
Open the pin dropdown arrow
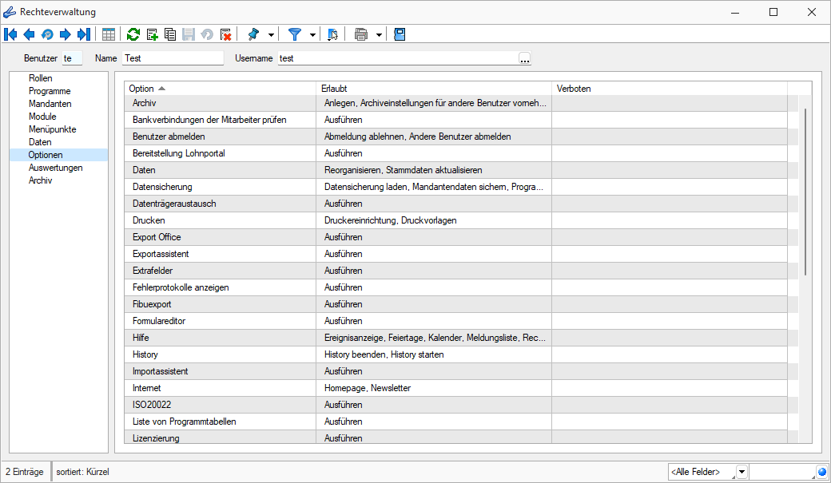point(271,35)
